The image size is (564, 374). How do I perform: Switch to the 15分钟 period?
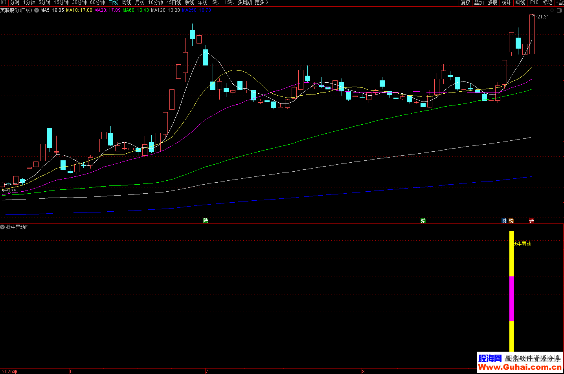61,2
